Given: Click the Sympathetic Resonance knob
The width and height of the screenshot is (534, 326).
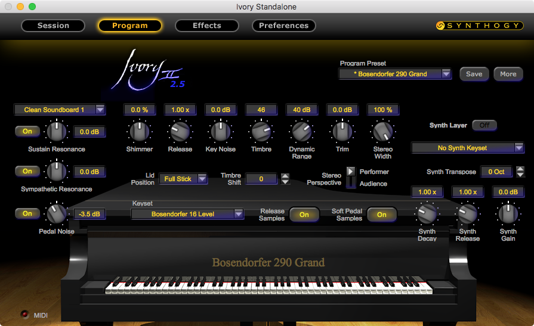Looking at the screenshot, I should pyautogui.click(x=57, y=171).
